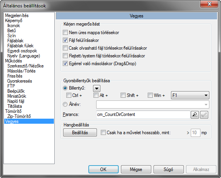Choose Nyelv (Language) settings page
This screenshot has width=221, height=178.
tap(24, 56)
